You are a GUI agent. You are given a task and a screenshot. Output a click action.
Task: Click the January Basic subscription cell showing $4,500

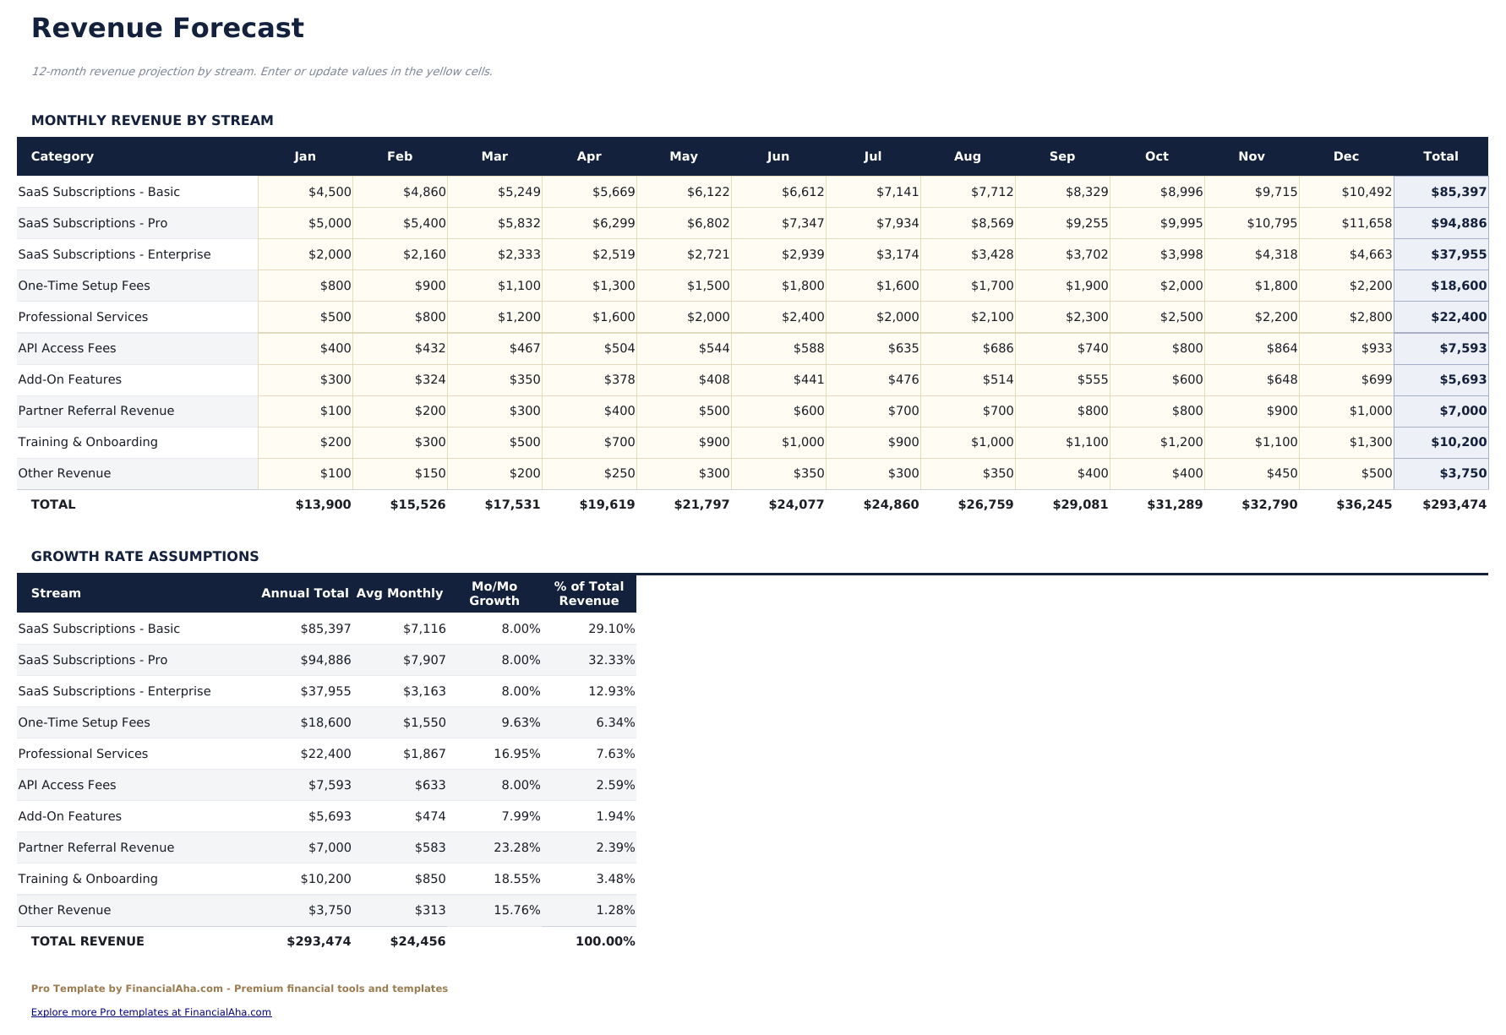tap(332, 192)
